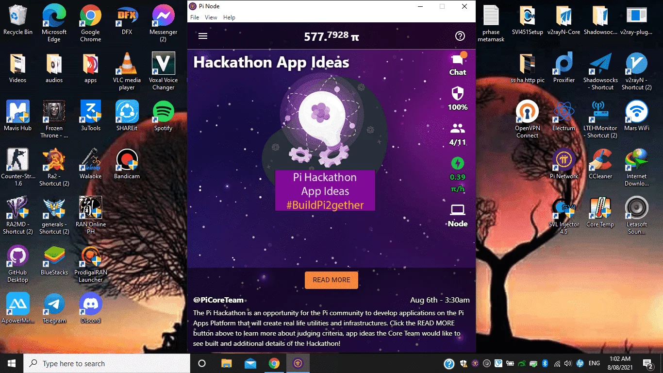Select the Letasoft Sound desktop icon
Image resolution: width=663 pixels, height=373 pixels.
pyautogui.click(x=637, y=215)
